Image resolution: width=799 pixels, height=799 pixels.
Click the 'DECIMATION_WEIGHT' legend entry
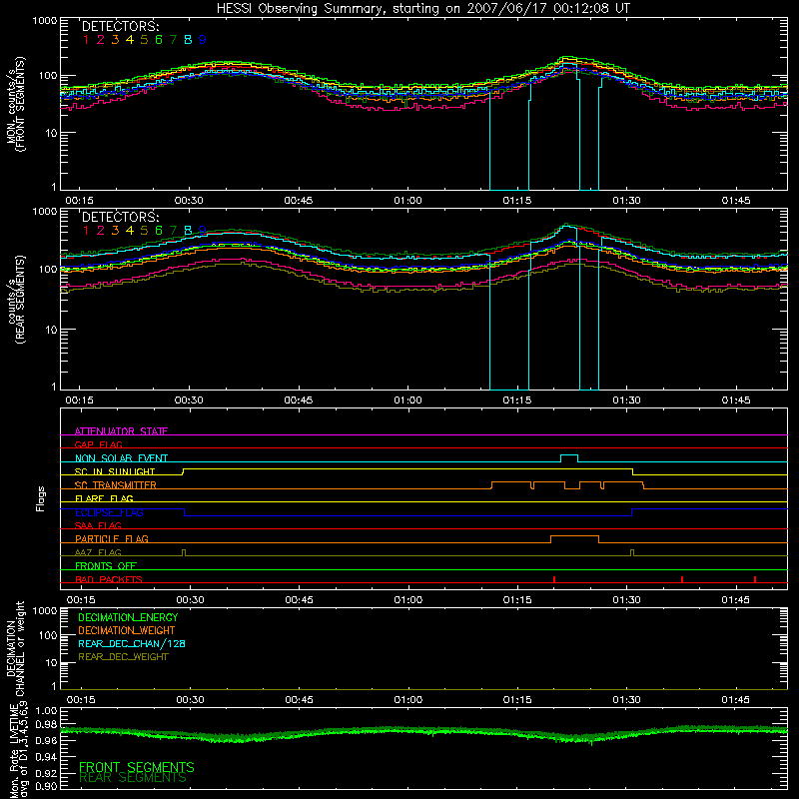(127, 630)
